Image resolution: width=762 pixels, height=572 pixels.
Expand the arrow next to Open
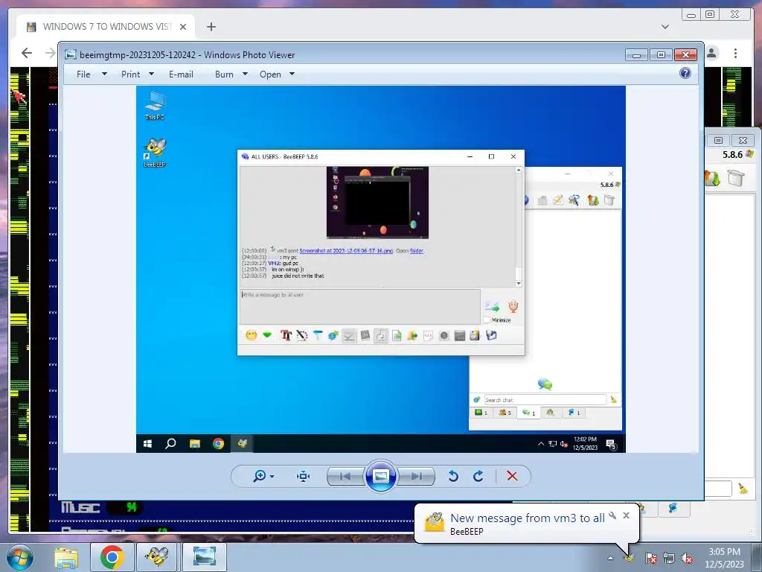tap(292, 74)
